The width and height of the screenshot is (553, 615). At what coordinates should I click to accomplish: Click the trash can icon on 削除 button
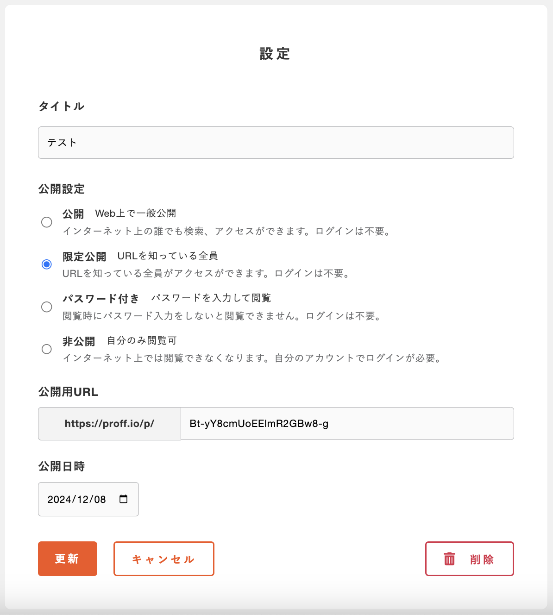[x=449, y=559]
